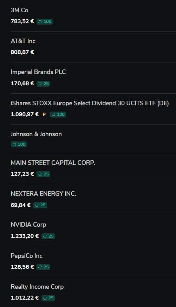
Task: Click the 1.012,22 € Realty Income value
Action: 25,298
